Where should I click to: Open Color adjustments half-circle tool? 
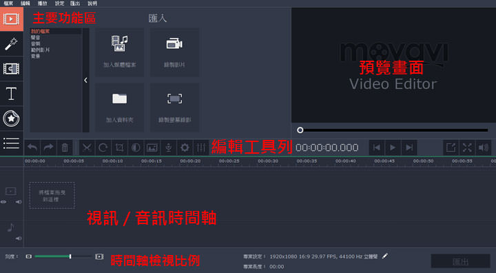136,148
